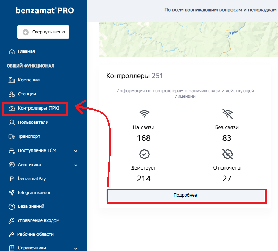
Task: Open Управление входом item
Action: tap(38, 220)
